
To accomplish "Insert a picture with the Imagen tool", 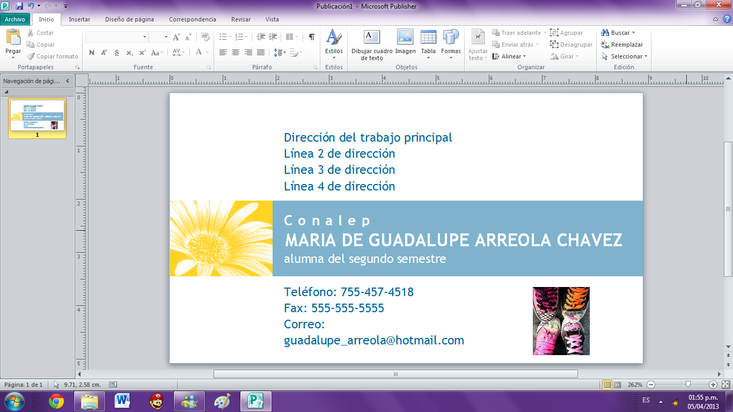I will pos(405,43).
